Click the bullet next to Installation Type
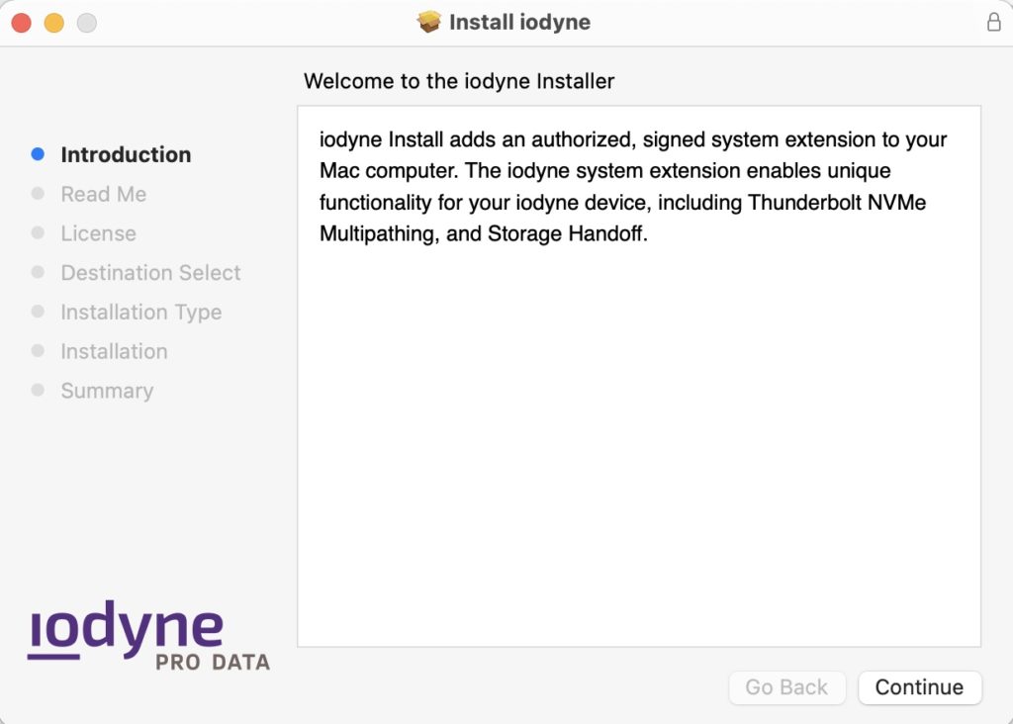 pos(38,312)
